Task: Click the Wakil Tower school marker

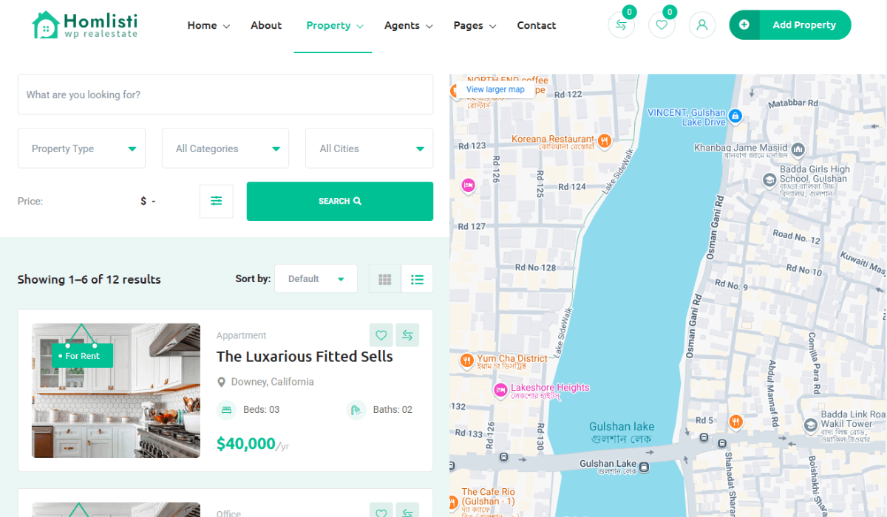Action: 811,425
